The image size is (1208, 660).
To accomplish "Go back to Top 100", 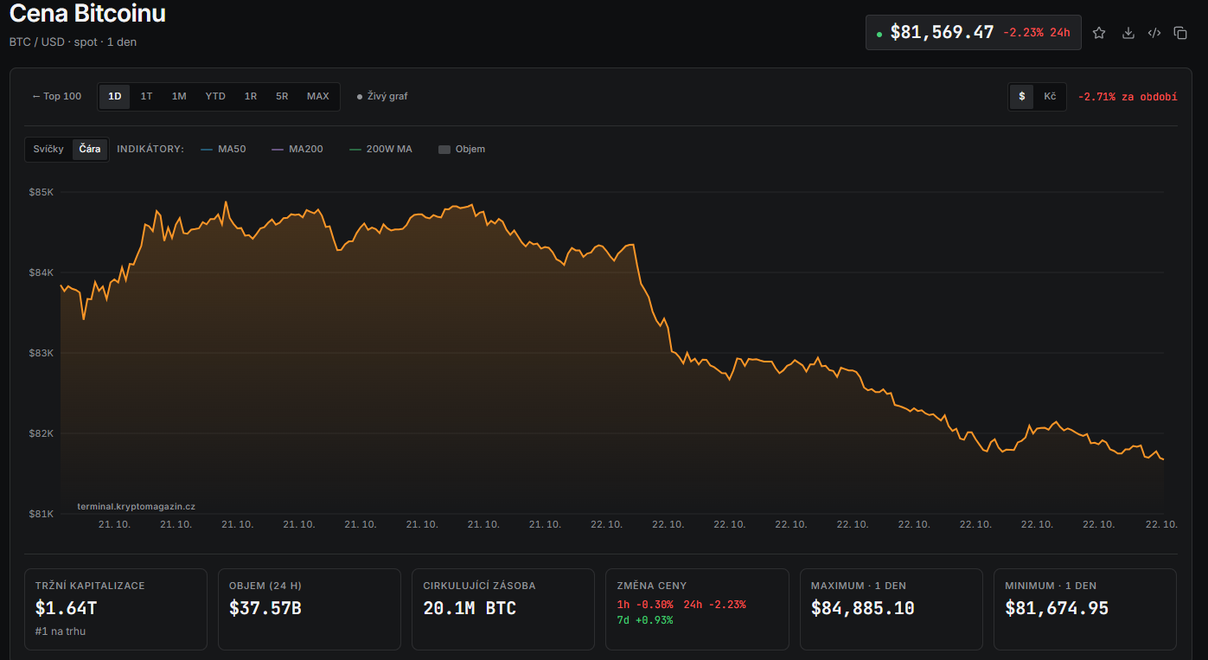I will (x=57, y=96).
